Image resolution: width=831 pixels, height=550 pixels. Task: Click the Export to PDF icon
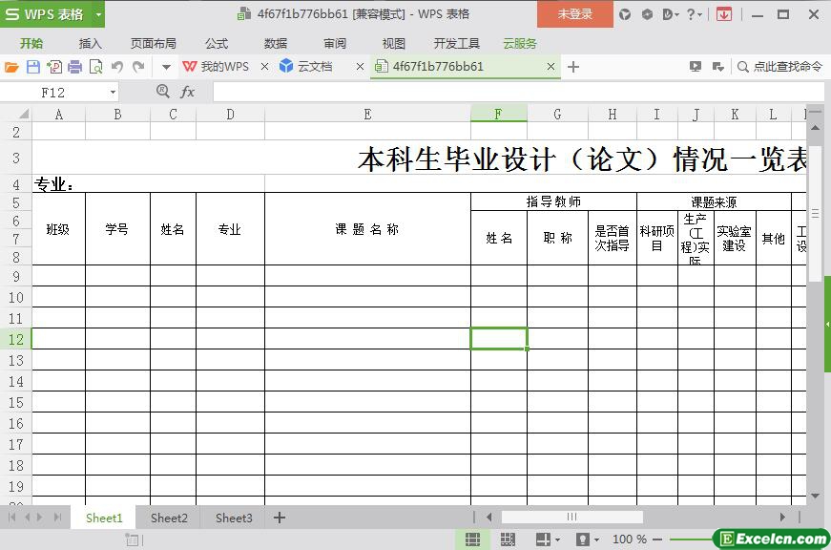click(x=54, y=67)
